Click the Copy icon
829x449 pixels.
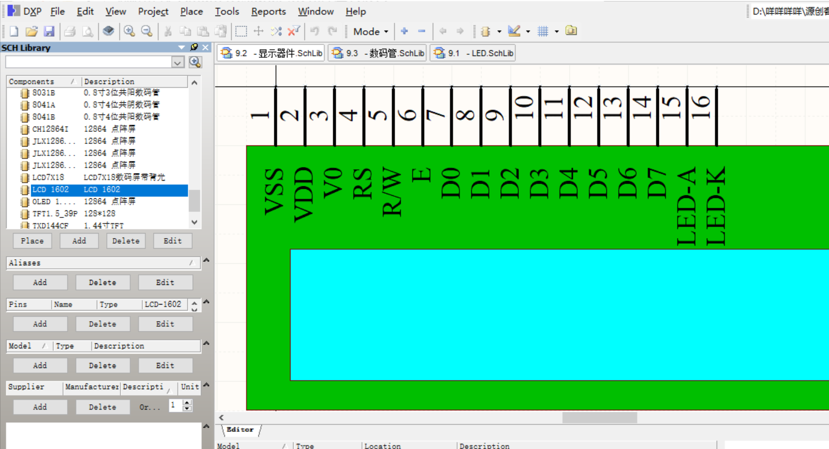click(185, 31)
